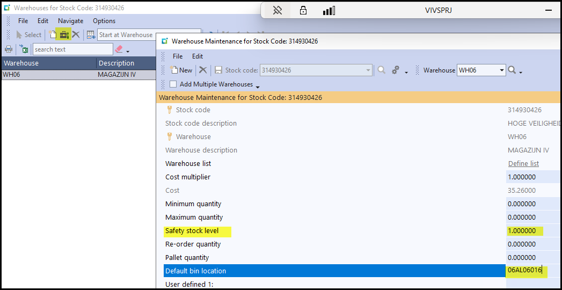Click the Safety stock level value field
The width and height of the screenshot is (562, 290).
point(532,231)
